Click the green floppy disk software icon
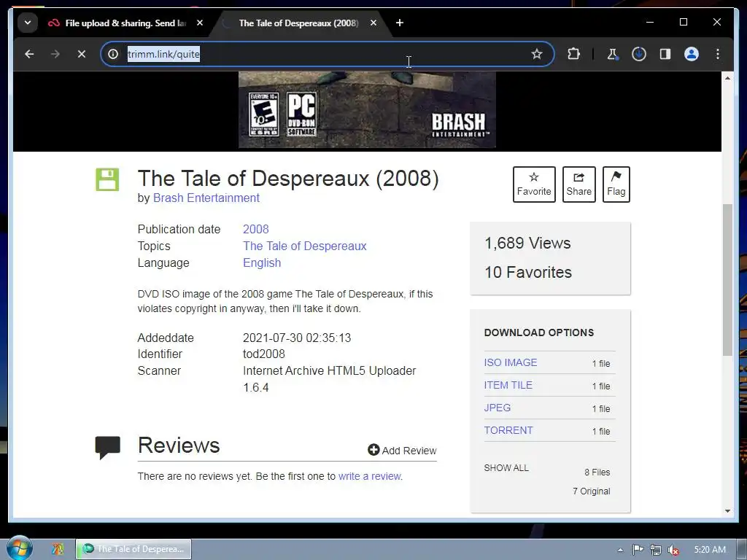The width and height of the screenshot is (747, 560). pyautogui.click(x=107, y=179)
